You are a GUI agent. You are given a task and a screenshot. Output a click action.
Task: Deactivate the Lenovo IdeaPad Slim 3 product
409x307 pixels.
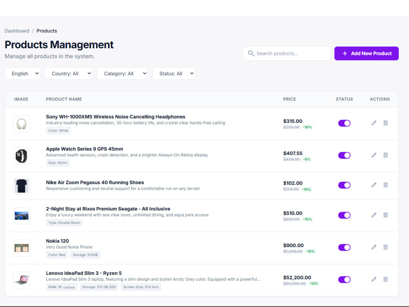click(344, 280)
